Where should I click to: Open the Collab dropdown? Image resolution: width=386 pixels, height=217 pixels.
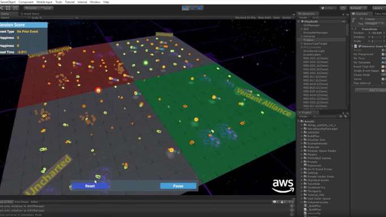[329, 8]
